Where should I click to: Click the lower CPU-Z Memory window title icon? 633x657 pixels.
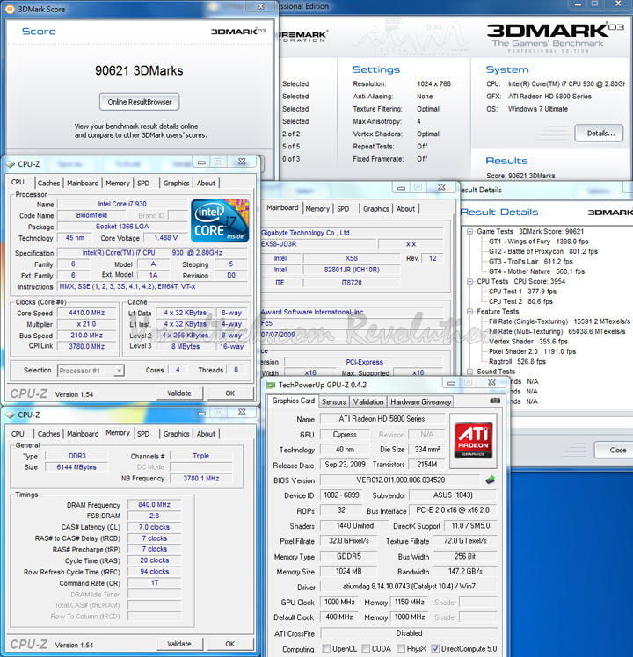(x=10, y=415)
